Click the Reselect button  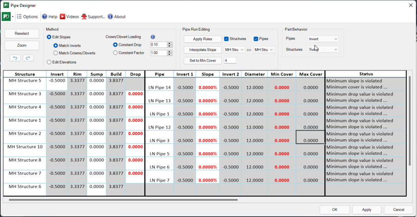[22, 33]
